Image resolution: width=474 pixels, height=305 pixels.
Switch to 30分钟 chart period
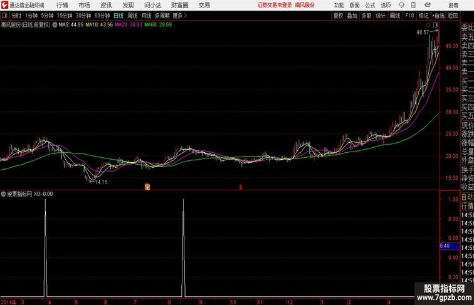[x=83, y=16]
